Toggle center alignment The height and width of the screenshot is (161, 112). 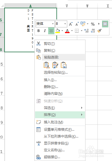point(51,31)
